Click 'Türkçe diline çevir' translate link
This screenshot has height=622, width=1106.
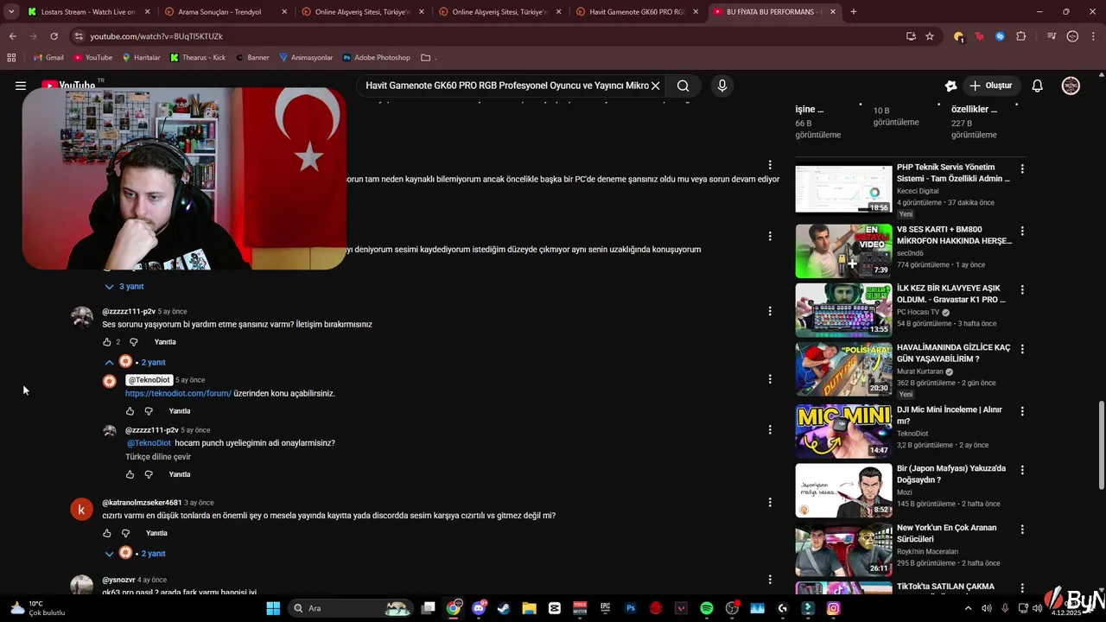tap(158, 457)
